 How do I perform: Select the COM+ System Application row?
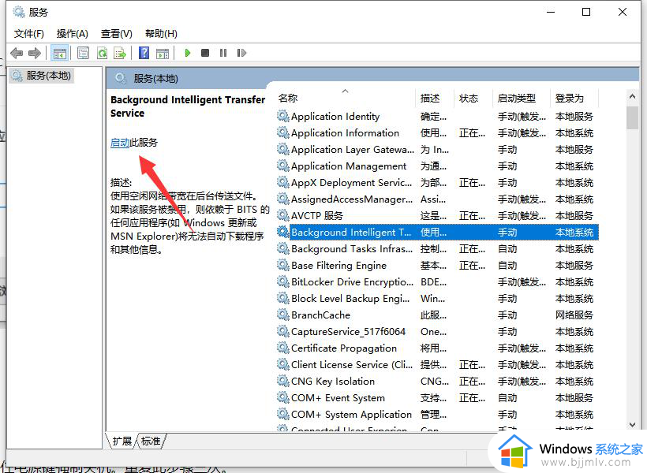[437, 414]
